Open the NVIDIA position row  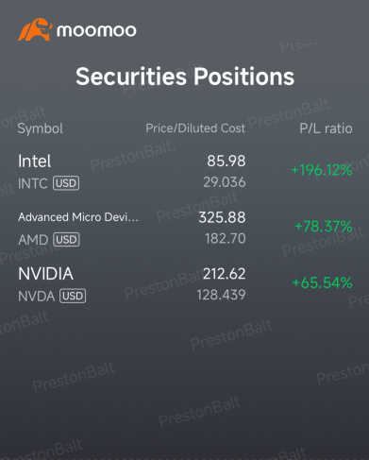tap(185, 284)
